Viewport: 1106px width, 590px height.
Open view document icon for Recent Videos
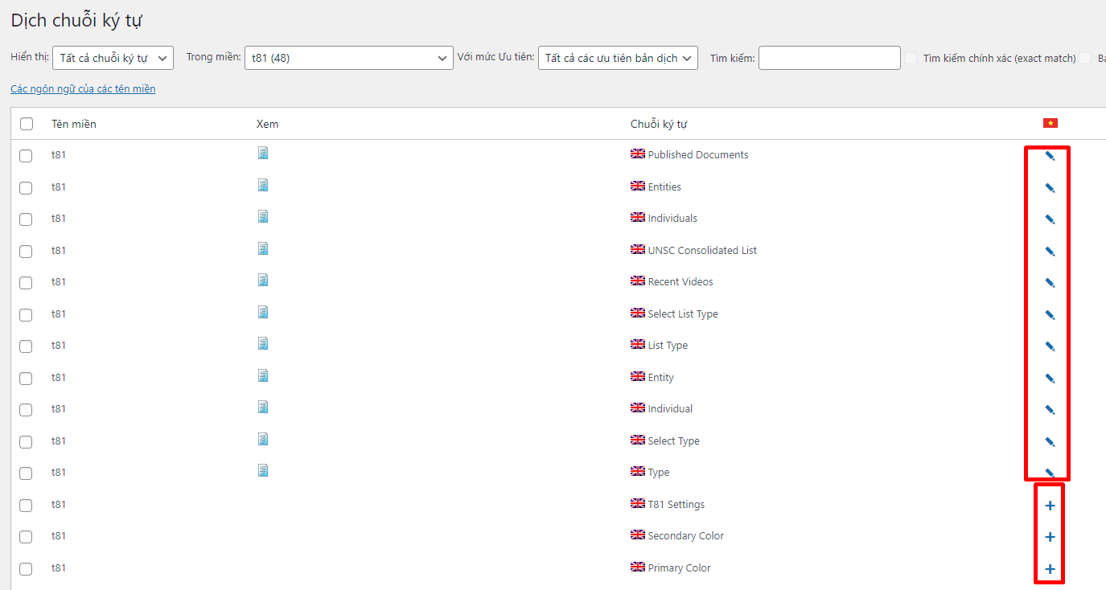pyautogui.click(x=263, y=280)
